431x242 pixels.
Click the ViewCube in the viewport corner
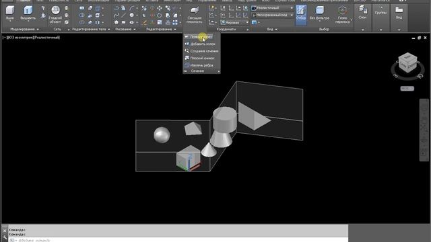pos(407,63)
